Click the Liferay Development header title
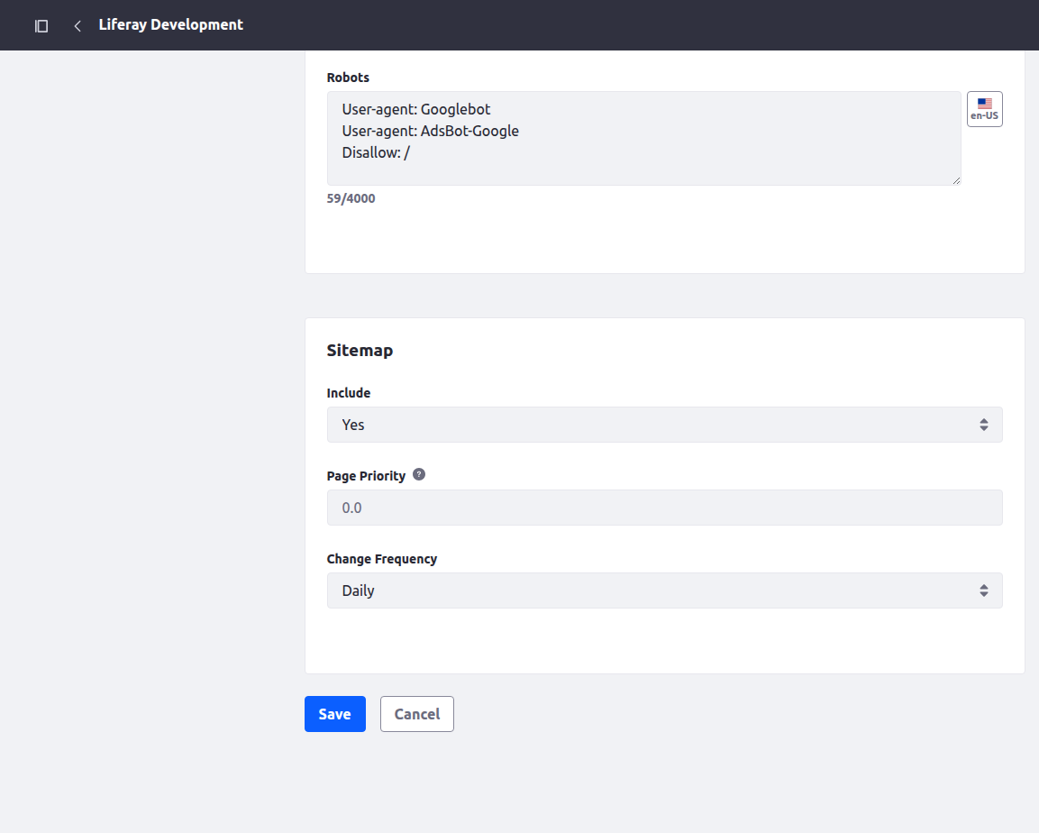 coord(171,25)
